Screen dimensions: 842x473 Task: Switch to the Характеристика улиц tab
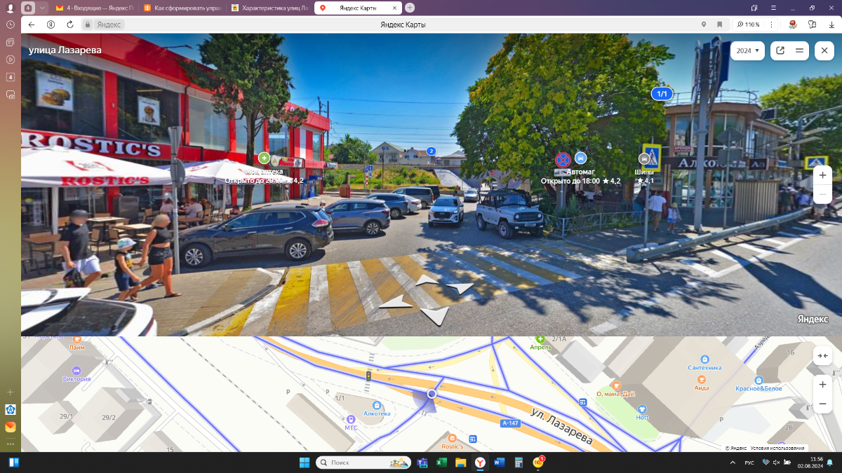coord(271,8)
